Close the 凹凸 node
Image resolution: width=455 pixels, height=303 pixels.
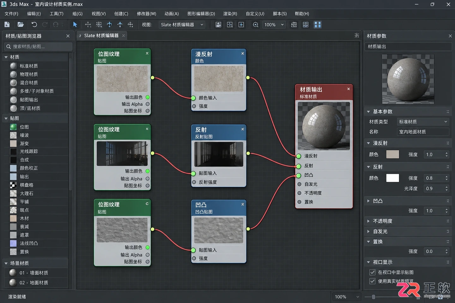pyautogui.click(x=243, y=204)
